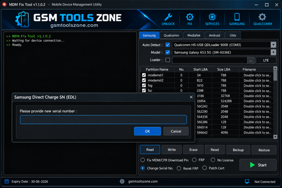Select the FRP radio option
Image resolution: width=282 pixels, height=188 pixels.
click(x=194, y=160)
